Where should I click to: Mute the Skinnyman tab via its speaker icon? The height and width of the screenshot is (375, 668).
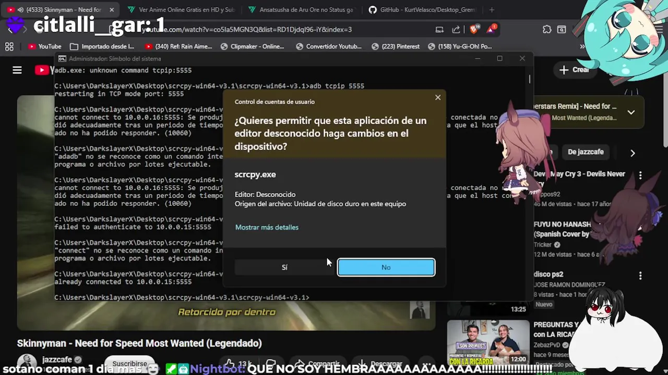tap(20, 9)
